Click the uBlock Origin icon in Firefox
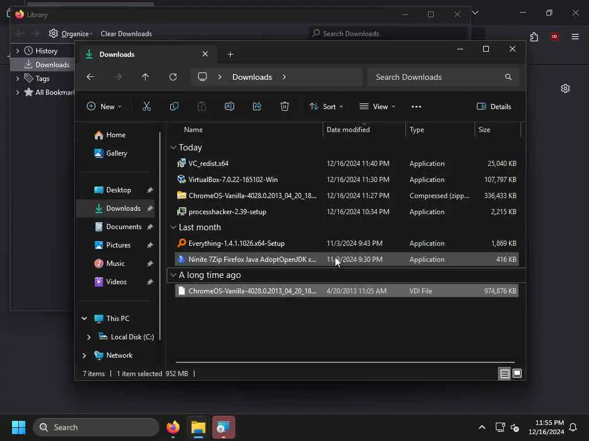 click(x=554, y=36)
